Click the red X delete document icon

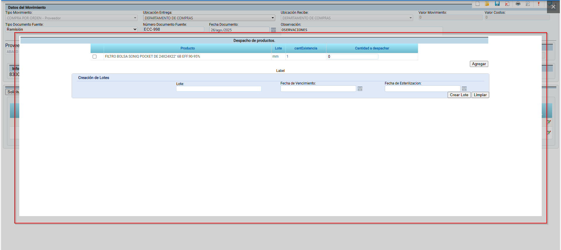(507, 4)
